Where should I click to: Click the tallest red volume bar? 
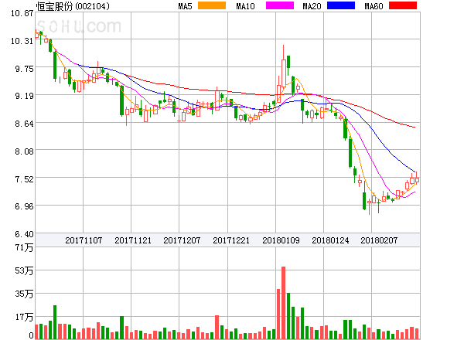click(284, 303)
